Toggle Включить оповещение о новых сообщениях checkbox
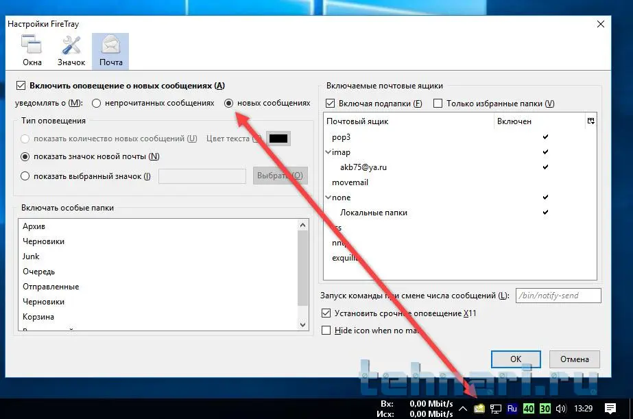Screen dimensions: 633x419 [21, 86]
